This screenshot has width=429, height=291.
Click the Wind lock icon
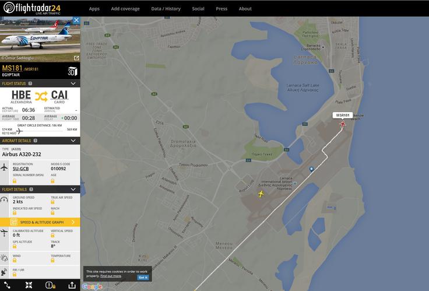click(15, 260)
